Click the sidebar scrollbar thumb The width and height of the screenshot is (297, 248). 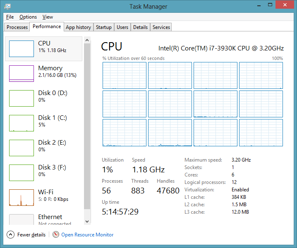coord(87,126)
